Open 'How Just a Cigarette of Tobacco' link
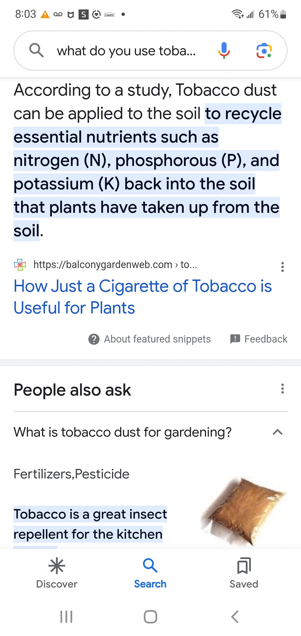Viewport: 301px width, 636px height. (x=143, y=297)
